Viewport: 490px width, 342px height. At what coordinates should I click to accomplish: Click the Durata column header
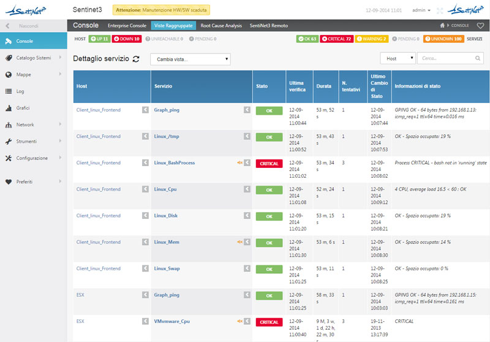326,86
